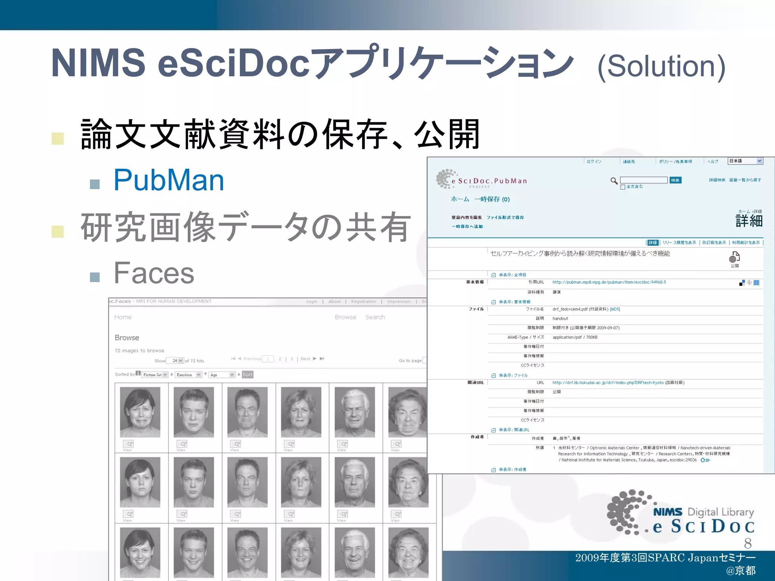This screenshot has width=775, height=581.
Task: Toggle the 全文含む checkbox
Action: click(622, 187)
